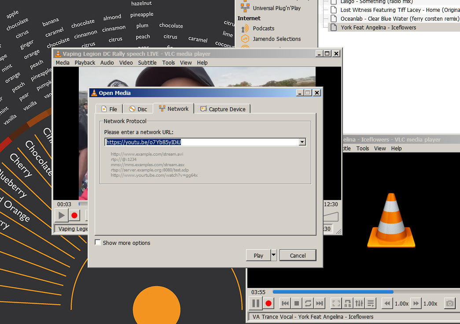Enable Show more options checkbox
The width and height of the screenshot is (460, 324).
pyautogui.click(x=98, y=243)
